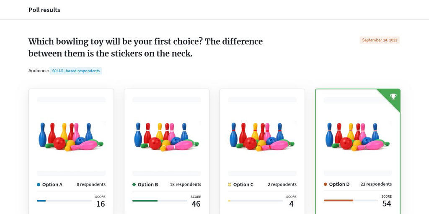Click the winner trophy icon on Option D
This screenshot has height=214, width=429.
pyautogui.click(x=393, y=96)
